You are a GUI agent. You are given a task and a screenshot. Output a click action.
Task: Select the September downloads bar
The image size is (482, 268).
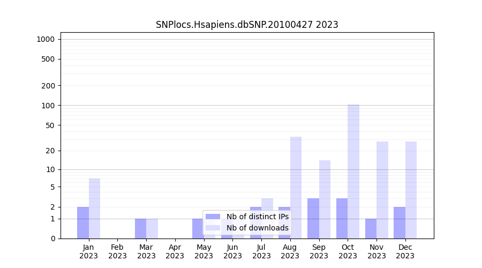click(x=325, y=199)
